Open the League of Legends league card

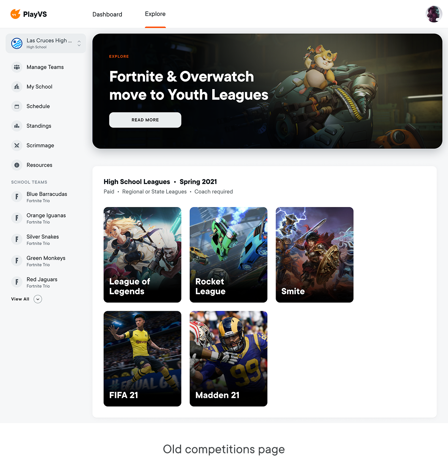point(142,255)
